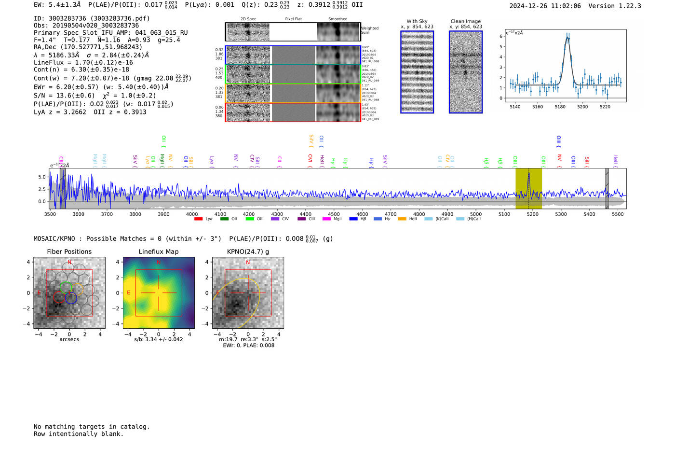
Task: Open the Lineflux Map image
Action: [159, 293]
